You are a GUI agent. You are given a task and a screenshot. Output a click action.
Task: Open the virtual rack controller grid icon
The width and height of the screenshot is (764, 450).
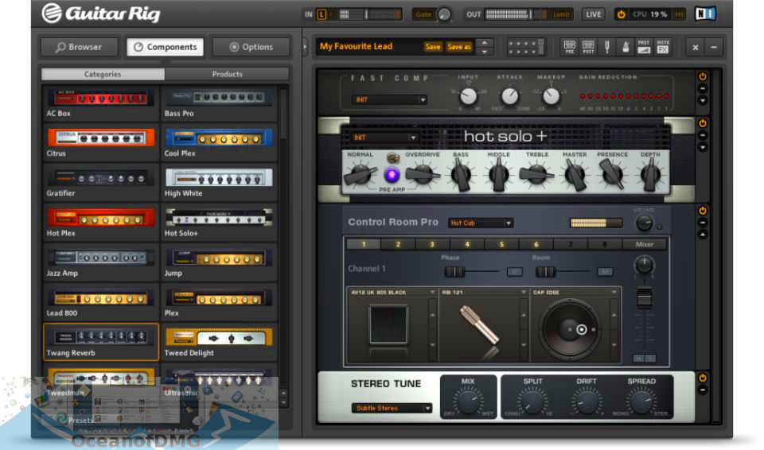526,47
